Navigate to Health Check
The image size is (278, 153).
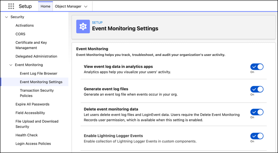point(27,135)
